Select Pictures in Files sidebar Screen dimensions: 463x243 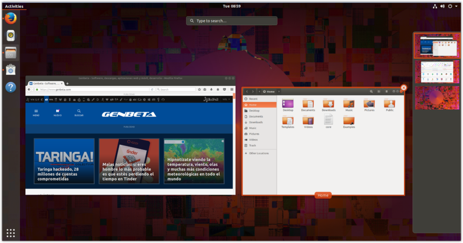[x=260, y=134]
